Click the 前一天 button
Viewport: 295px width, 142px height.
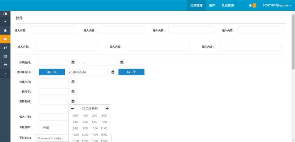[52, 72]
